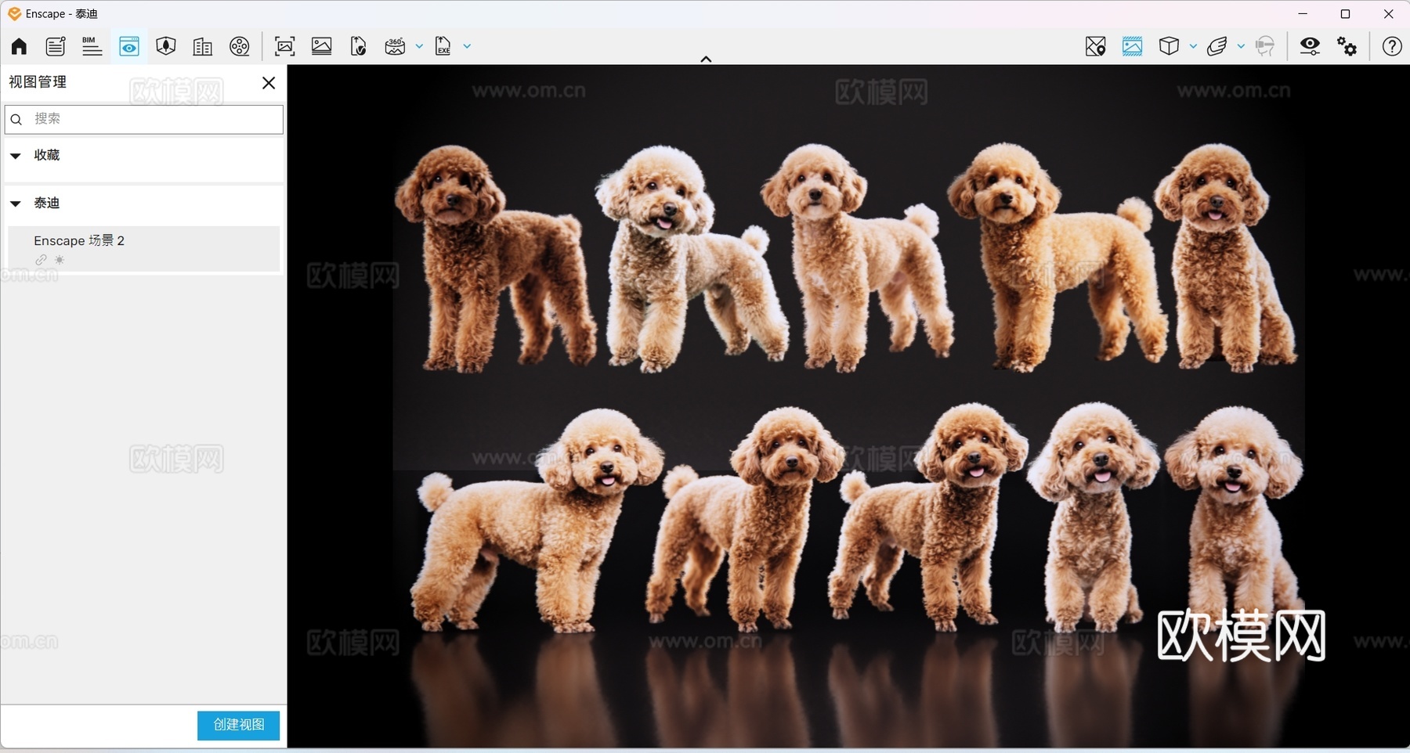Viewport: 1410px width, 753px height.
Task: Click the VR headset icon
Action: 1265,46
